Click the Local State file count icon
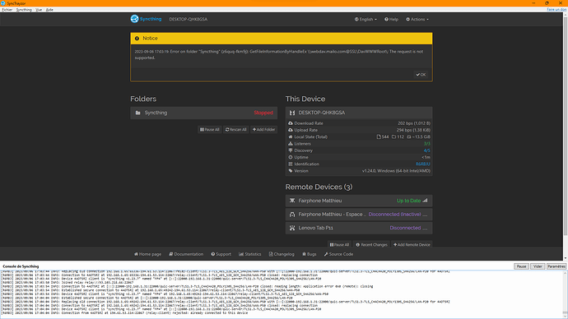This screenshot has height=319, width=568. [x=379, y=136]
